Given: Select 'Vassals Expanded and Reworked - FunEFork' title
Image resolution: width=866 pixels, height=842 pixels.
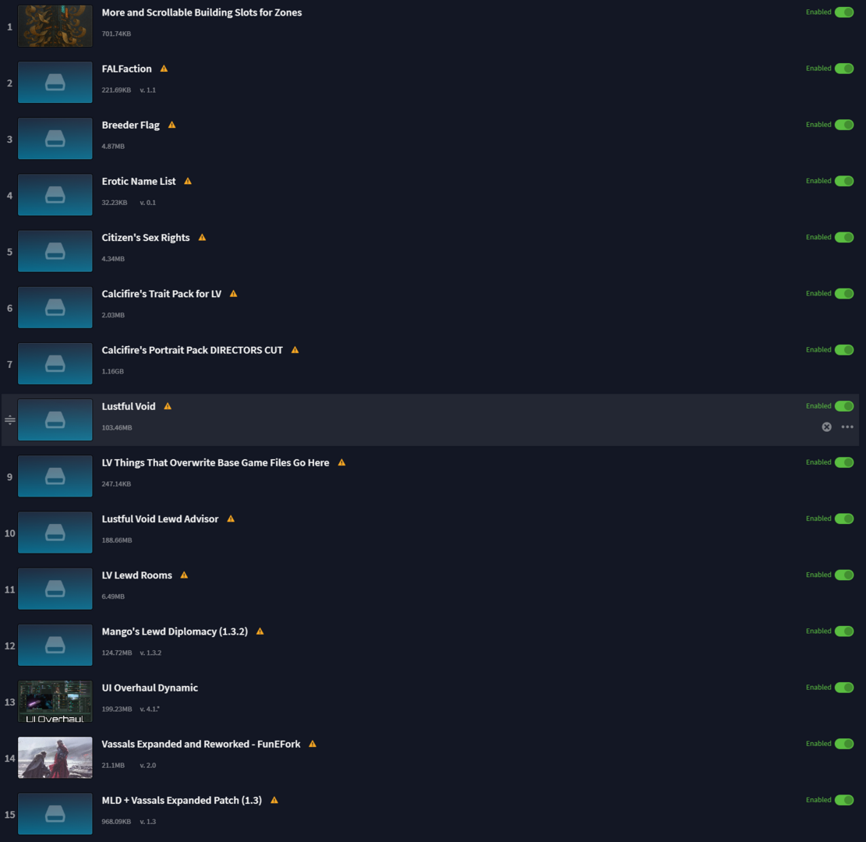Looking at the screenshot, I should tap(201, 745).
